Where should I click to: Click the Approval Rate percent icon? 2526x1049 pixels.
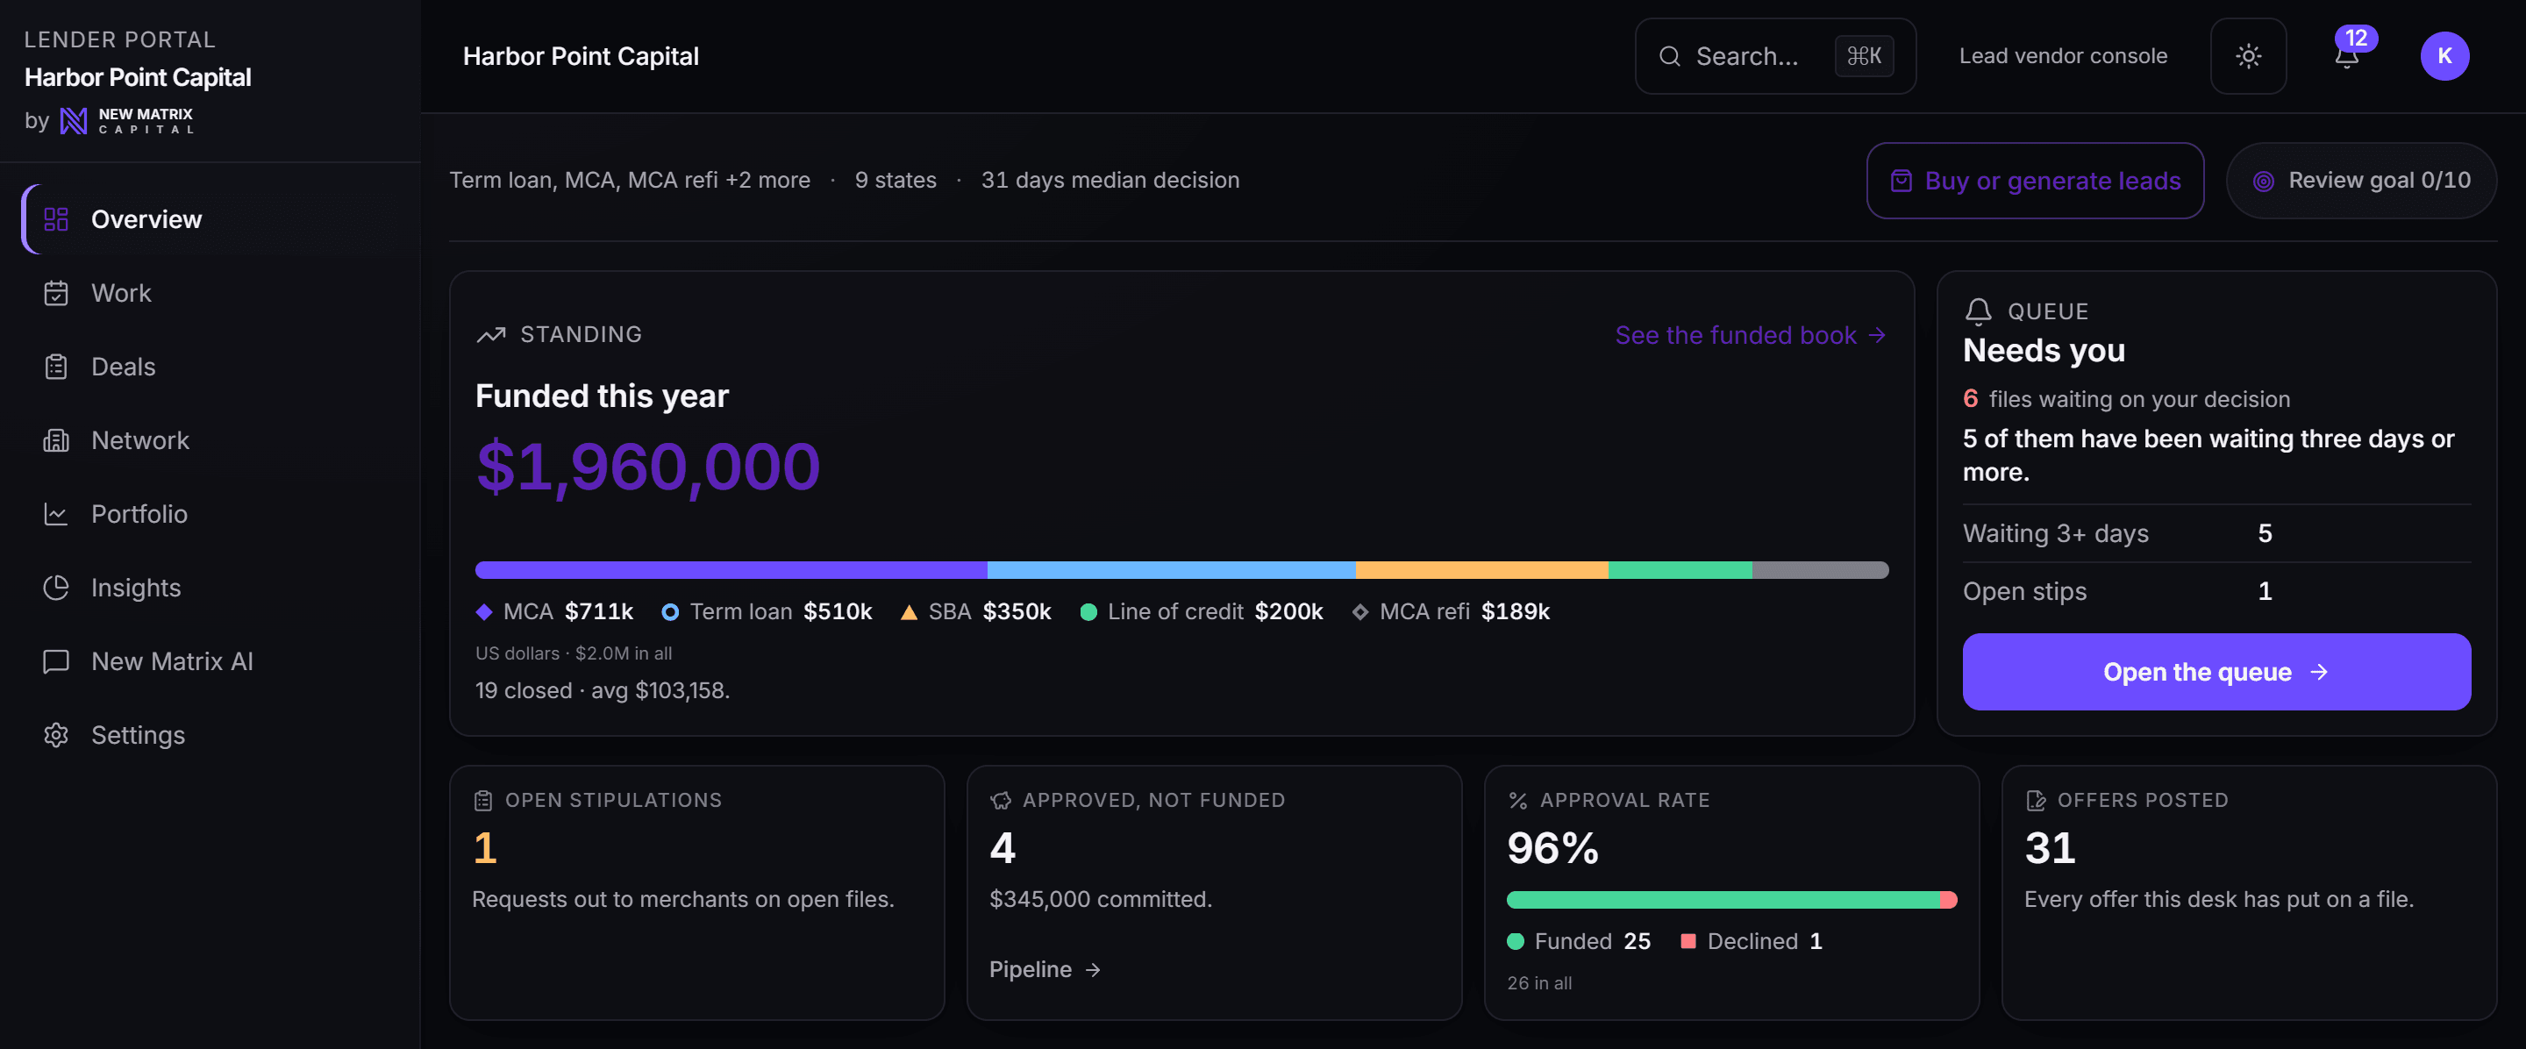click(1517, 800)
